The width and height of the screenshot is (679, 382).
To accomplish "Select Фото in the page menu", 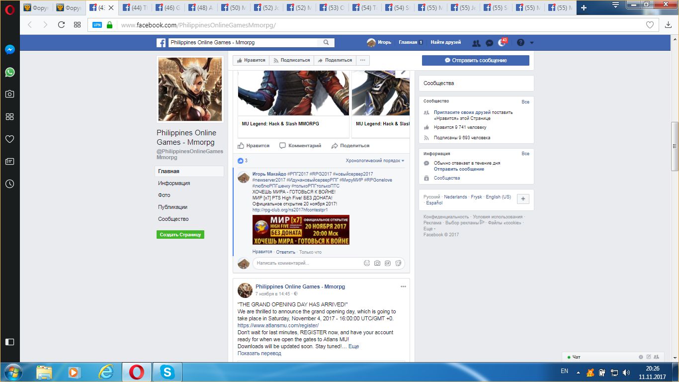I will (x=164, y=195).
